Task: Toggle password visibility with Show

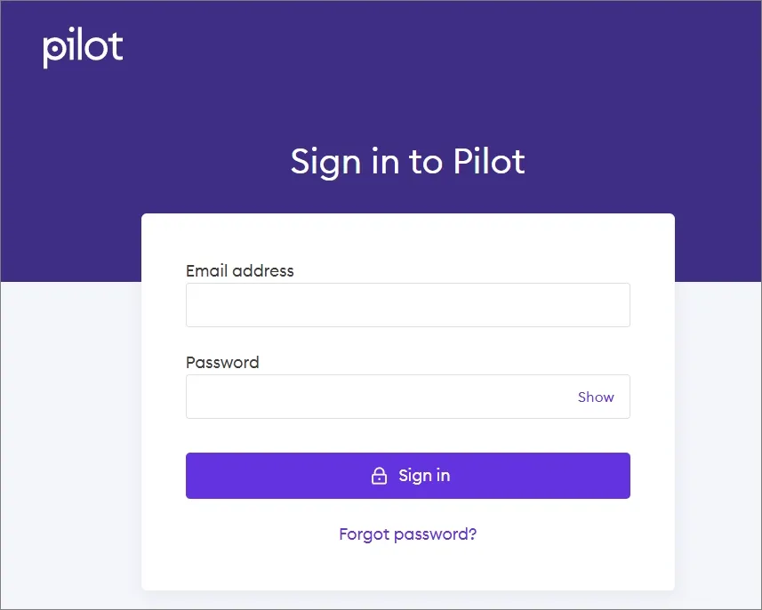Action: coord(596,397)
